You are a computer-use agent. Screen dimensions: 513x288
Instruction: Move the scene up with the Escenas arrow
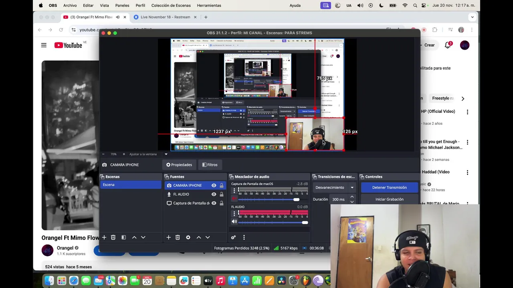click(134, 238)
